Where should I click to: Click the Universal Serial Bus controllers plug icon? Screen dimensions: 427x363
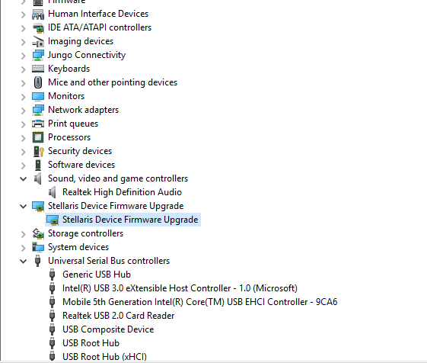[x=38, y=261]
